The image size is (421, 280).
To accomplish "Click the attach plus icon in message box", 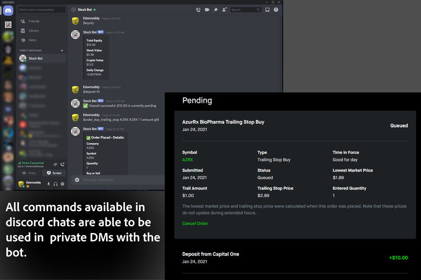I will coord(77,180).
